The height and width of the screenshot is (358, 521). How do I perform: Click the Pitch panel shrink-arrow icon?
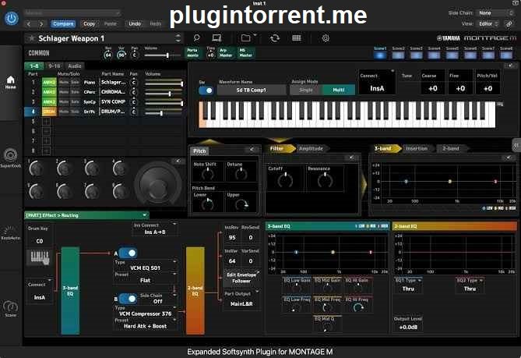pyautogui.click(x=252, y=150)
